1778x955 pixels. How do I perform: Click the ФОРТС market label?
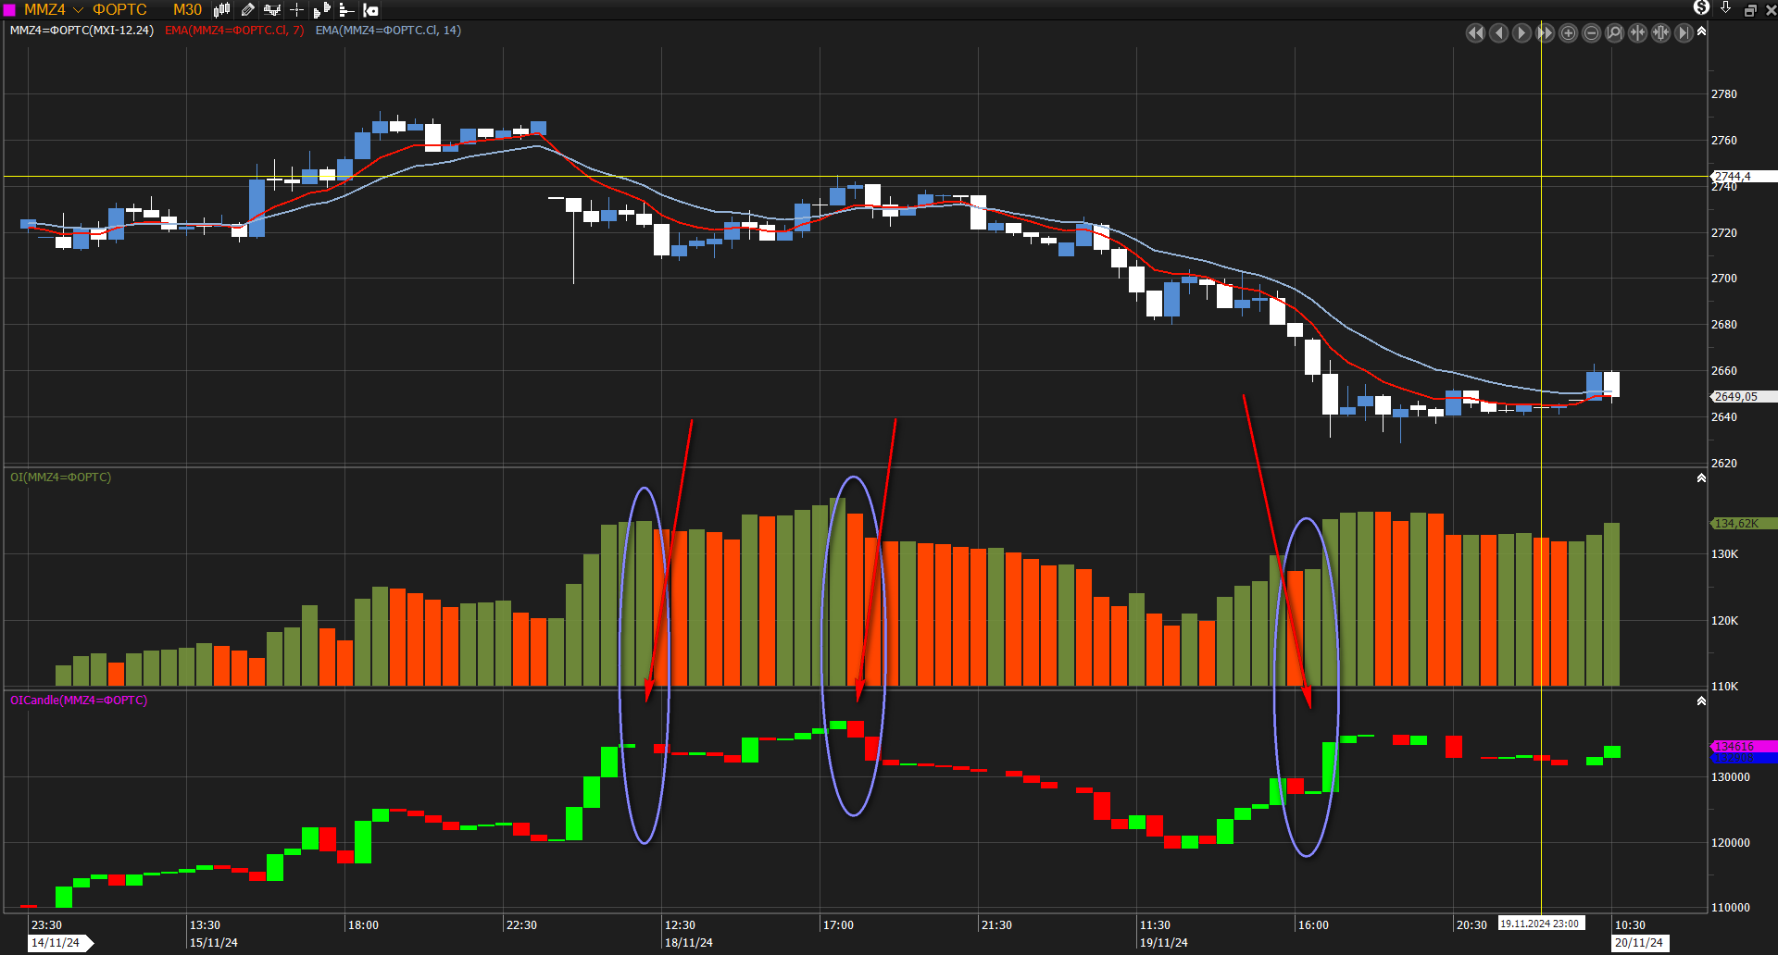[x=119, y=10]
